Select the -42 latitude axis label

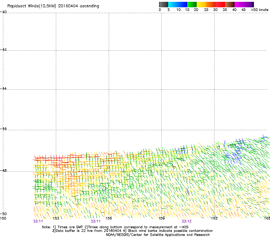3,49
